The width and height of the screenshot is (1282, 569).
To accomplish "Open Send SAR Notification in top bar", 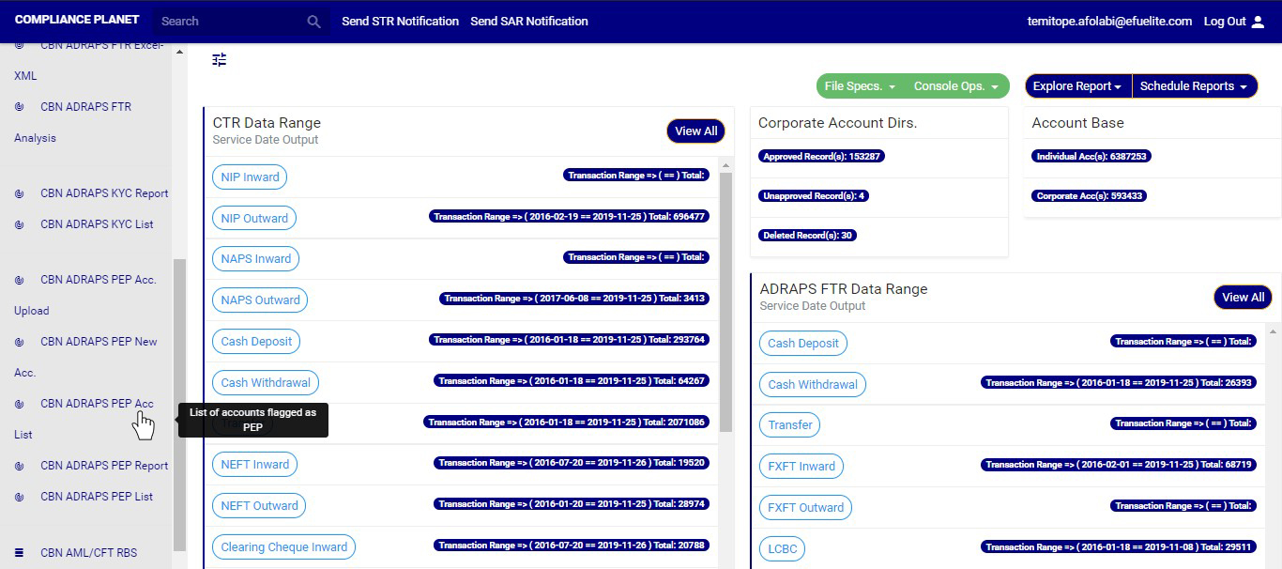I will (529, 22).
